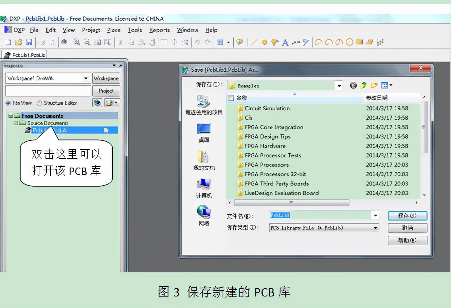Click the Select Inside Area rectangle icon
The width and height of the screenshot is (451, 308).
tap(164, 42)
